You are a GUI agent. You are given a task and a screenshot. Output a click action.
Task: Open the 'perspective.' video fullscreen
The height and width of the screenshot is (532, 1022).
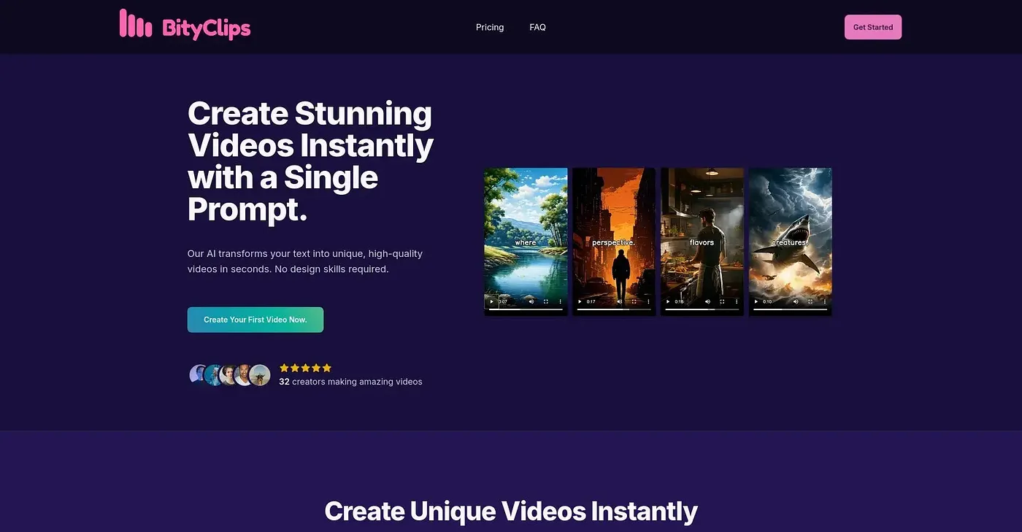click(x=634, y=301)
